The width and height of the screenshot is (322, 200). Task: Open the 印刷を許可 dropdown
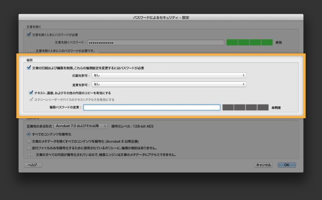(x=169, y=76)
